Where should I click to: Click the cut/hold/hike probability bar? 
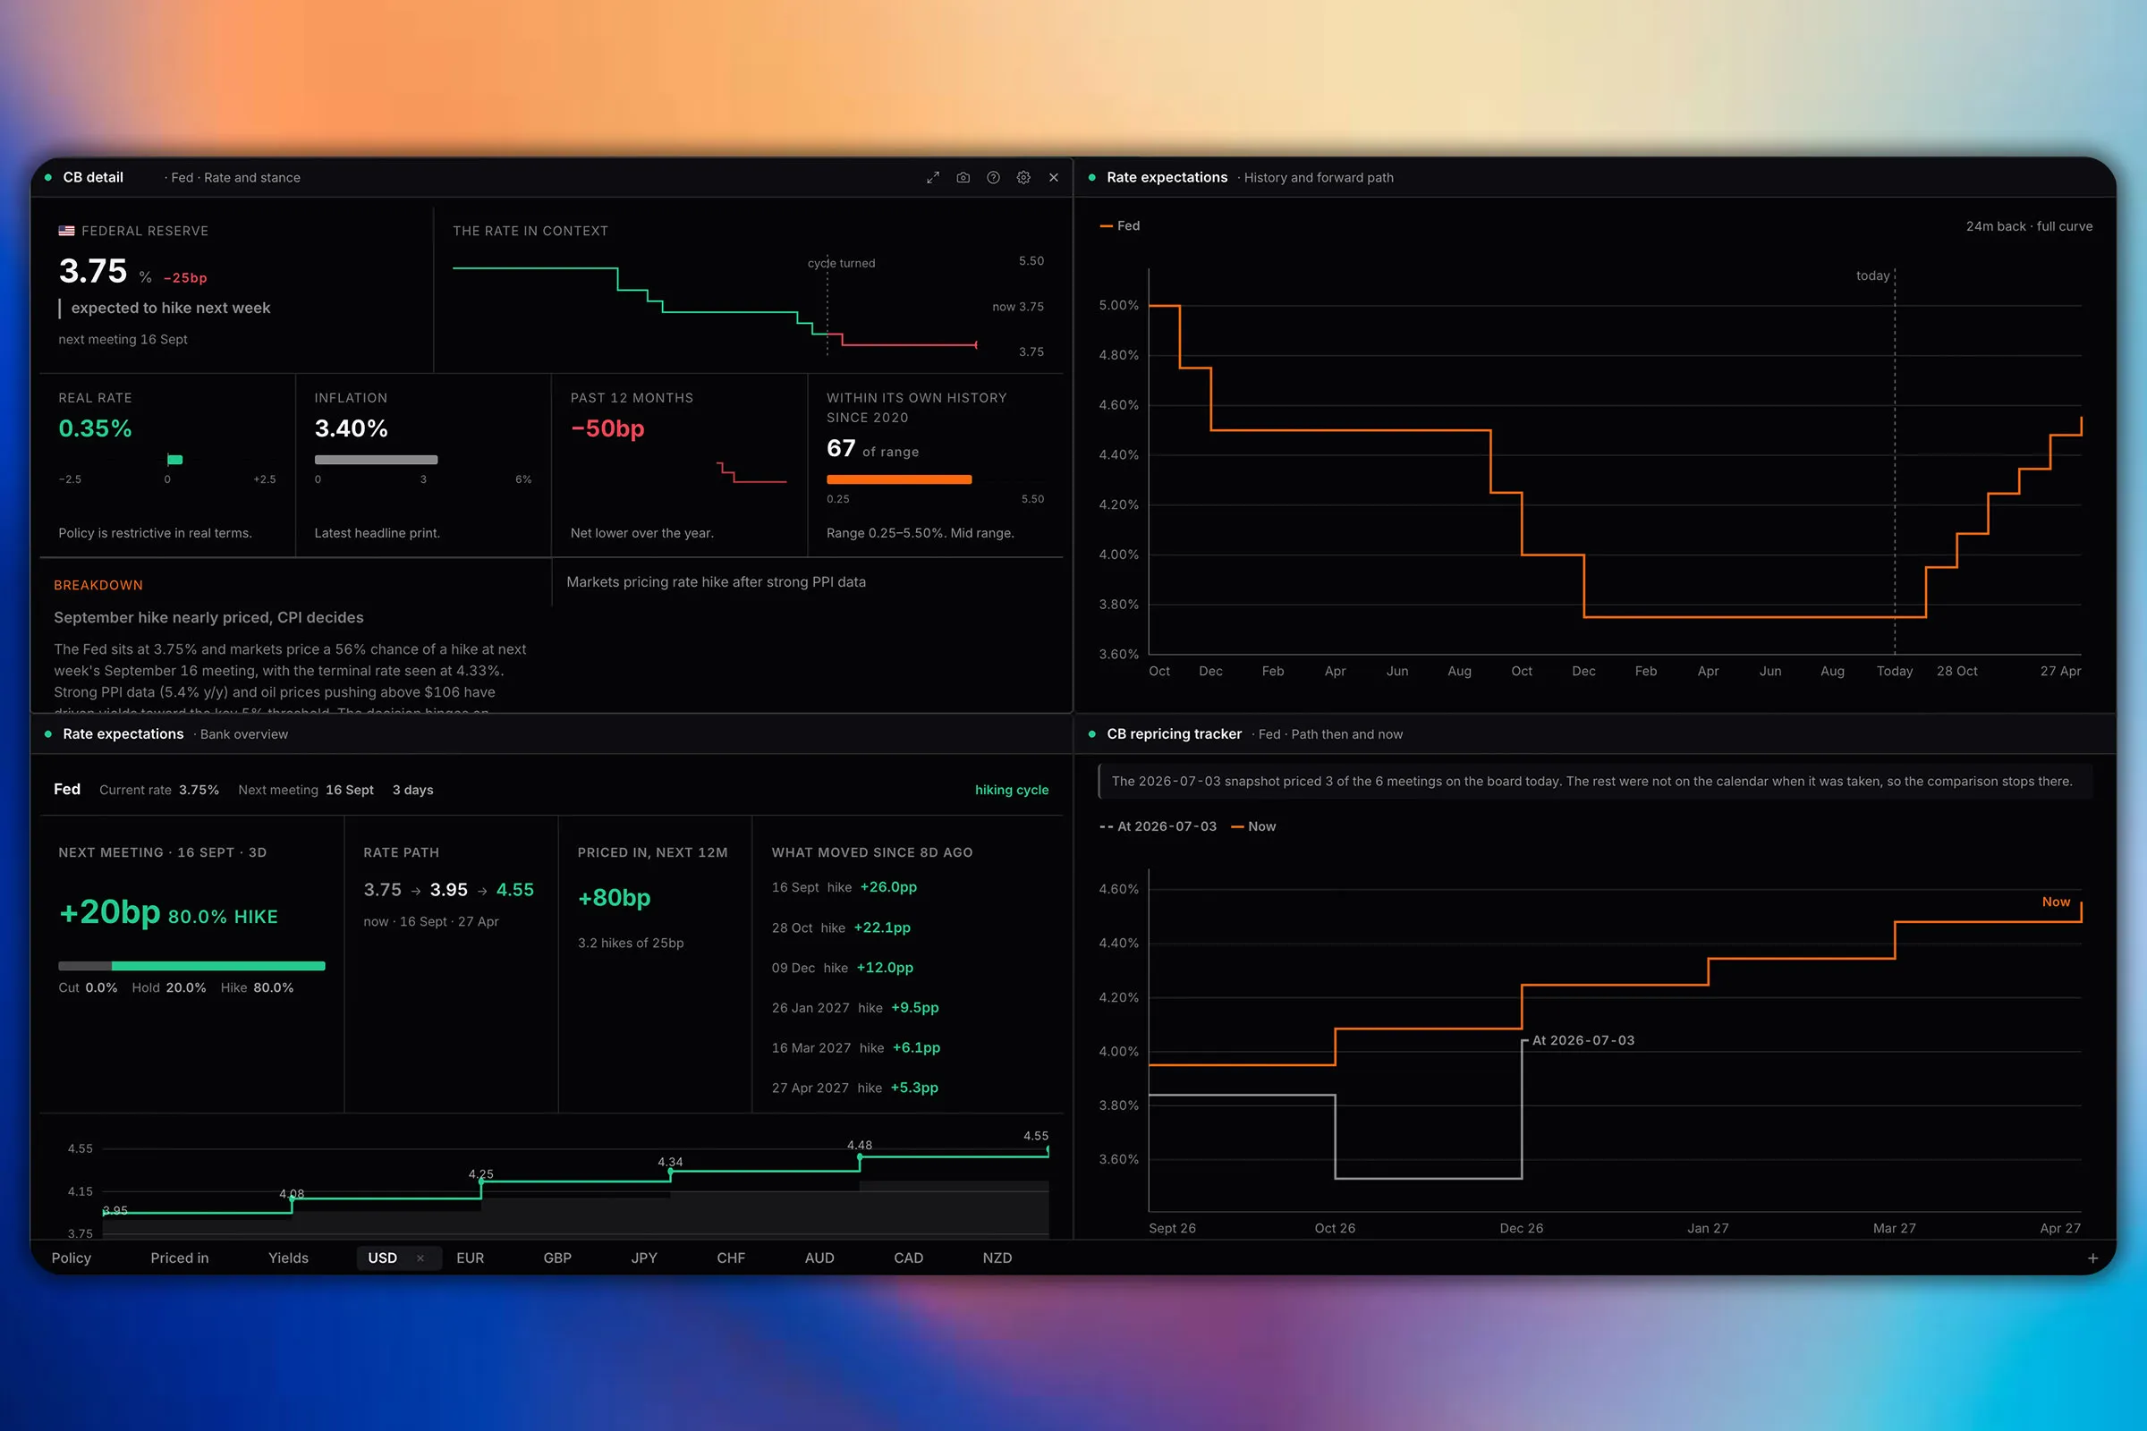(191, 966)
